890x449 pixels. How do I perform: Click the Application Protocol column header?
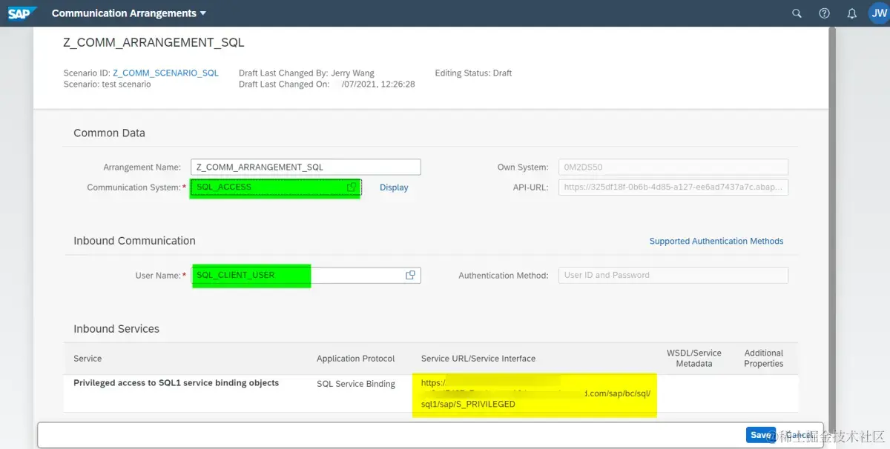(x=356, y=359)
